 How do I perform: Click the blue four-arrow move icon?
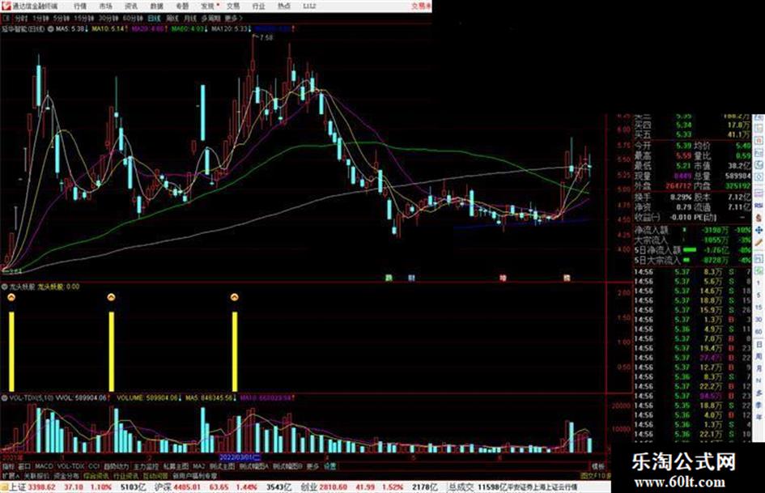(759, 230)
